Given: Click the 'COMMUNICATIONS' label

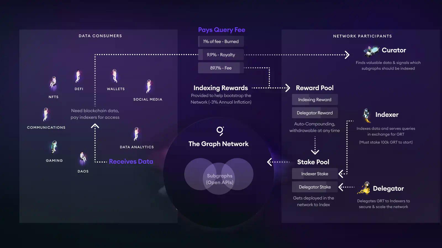Looking at the screenshot, I should (46, 128).
